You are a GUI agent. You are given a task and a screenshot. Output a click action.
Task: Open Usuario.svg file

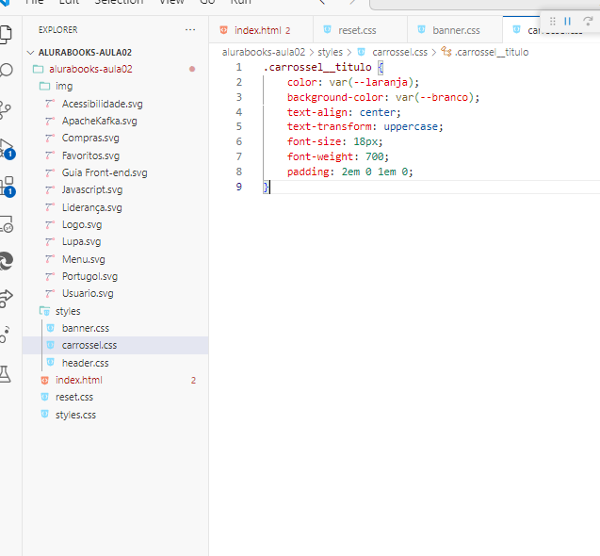(115, 293)
